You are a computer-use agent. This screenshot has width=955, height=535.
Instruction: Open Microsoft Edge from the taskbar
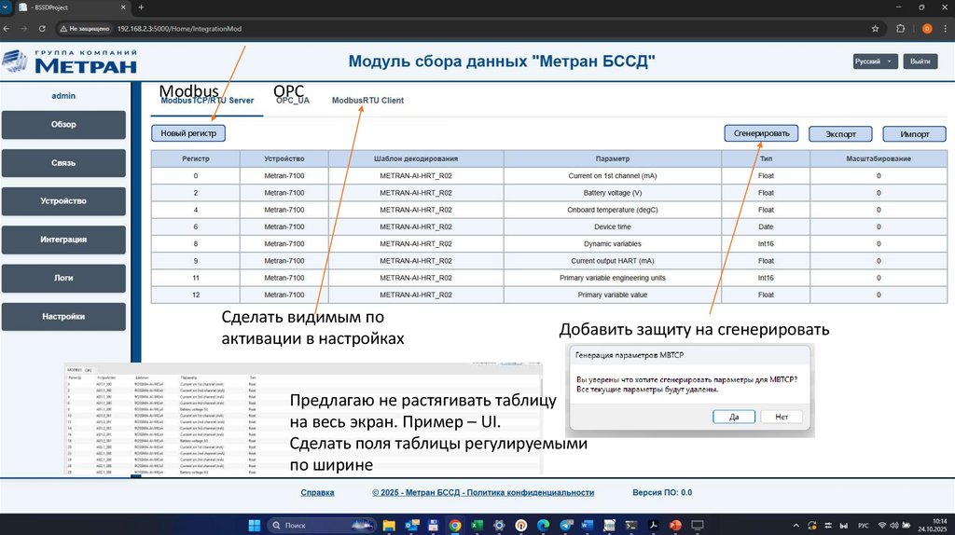543,525
